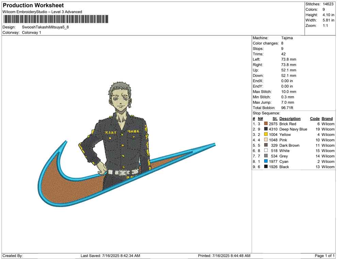Click the "Stop Sequence:" heading
337x259 pixels.
[x=266, y=113]
